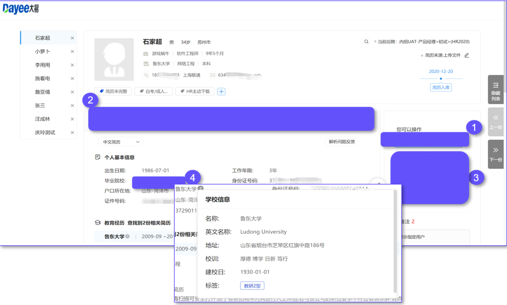The height and width of the screenshot is (305, 507).
Task: Close the 张三 candidate tab
Action: (72, 106)
